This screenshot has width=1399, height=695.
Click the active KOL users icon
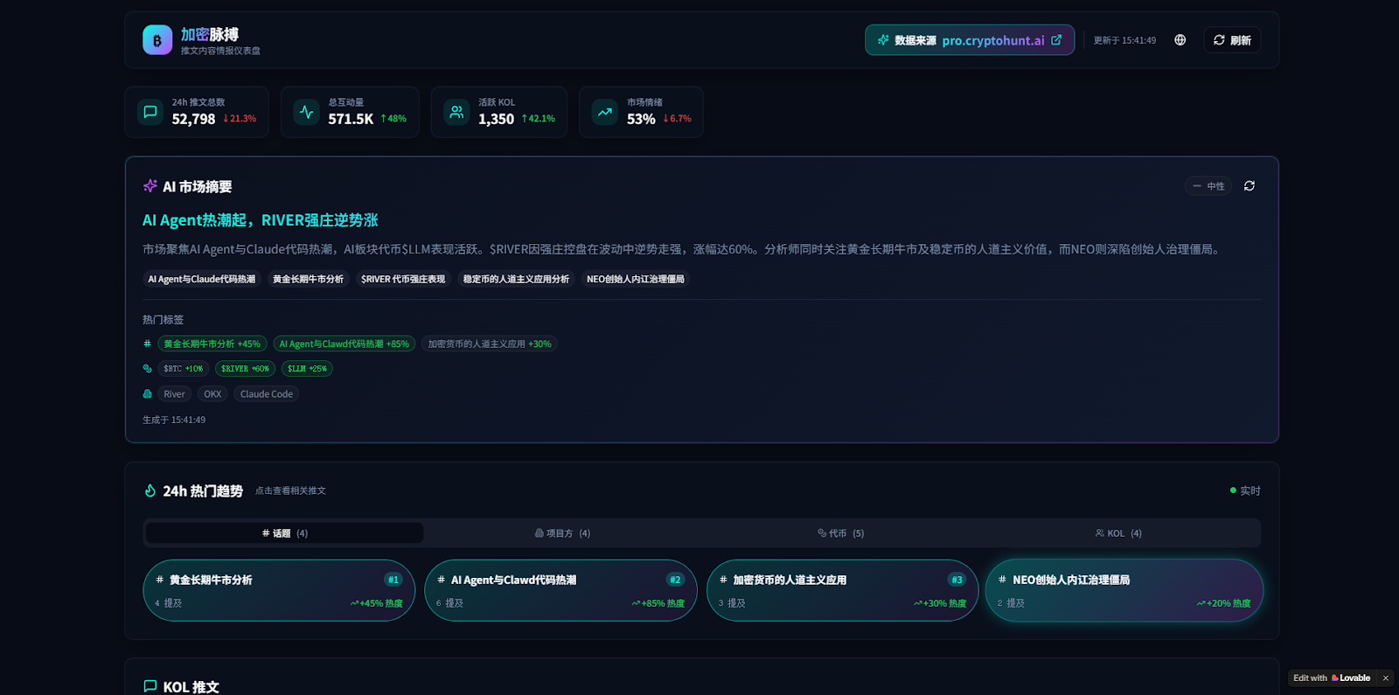coord(456,112)
